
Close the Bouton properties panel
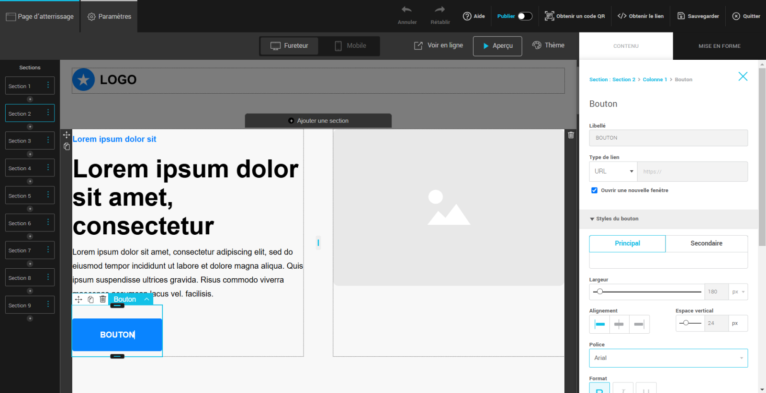click(x=743, y=76)
